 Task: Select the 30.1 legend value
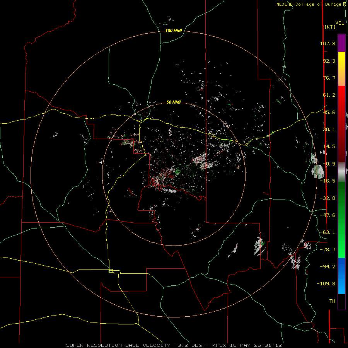[x=329, y=130]
